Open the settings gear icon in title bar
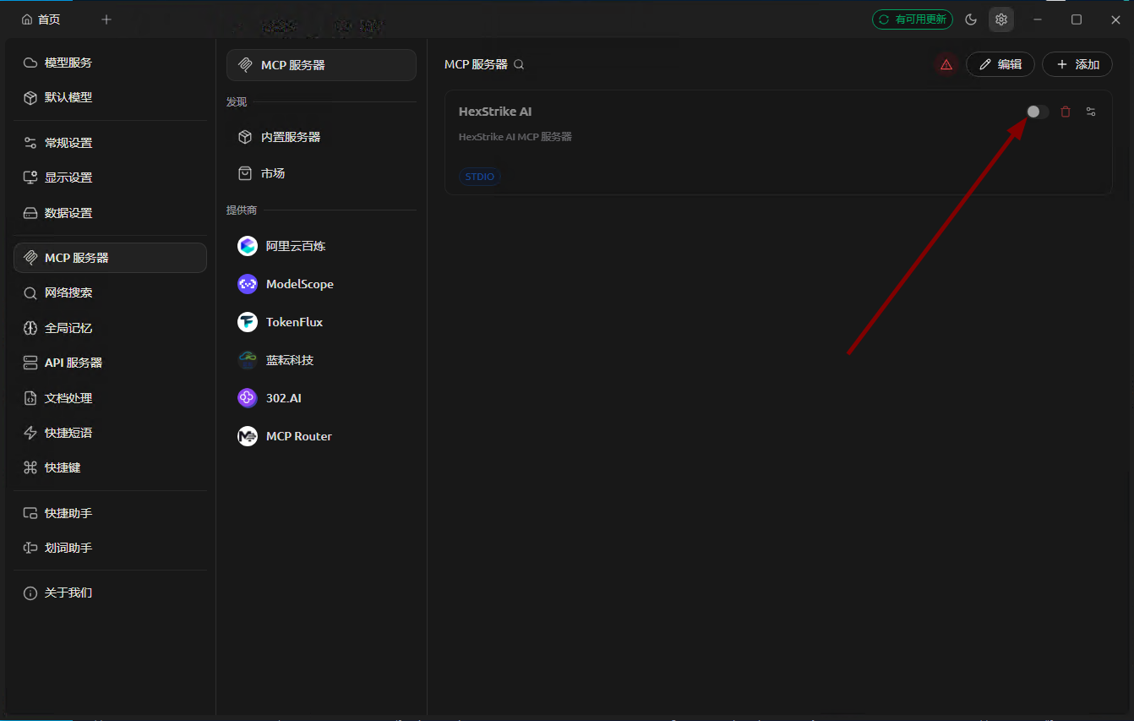The height and width of the screenshot is (721, 1134). tap(1001, 19)
